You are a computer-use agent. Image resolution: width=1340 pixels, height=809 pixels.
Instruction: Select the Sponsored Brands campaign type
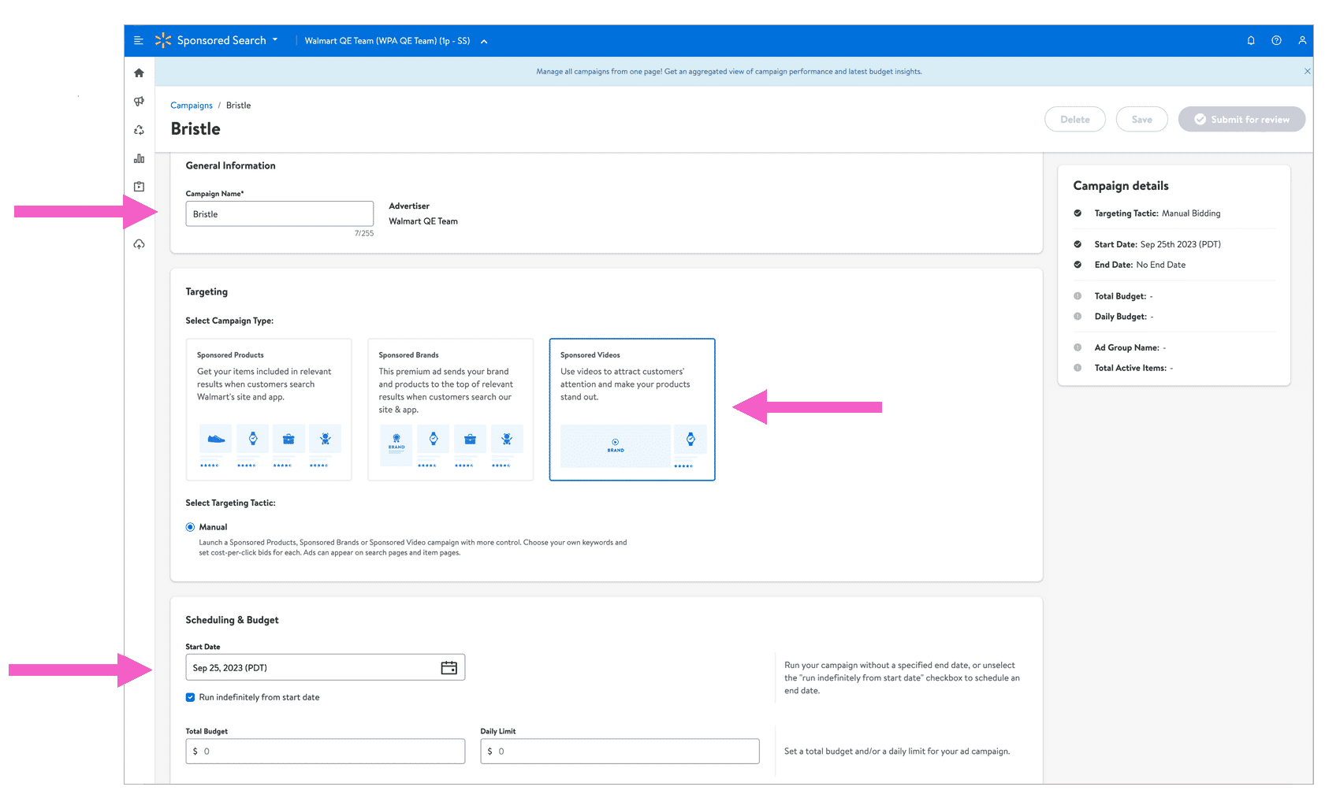point(450,409)
